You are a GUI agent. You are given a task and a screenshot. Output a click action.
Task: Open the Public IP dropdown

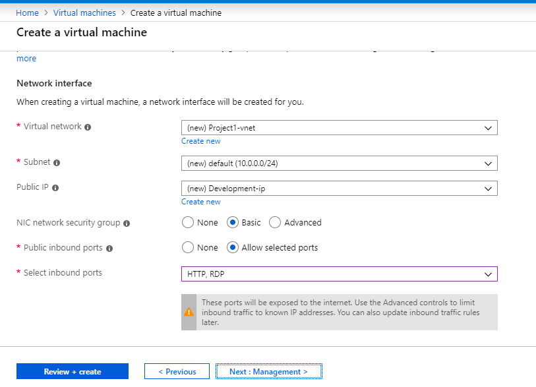(339, 188)
